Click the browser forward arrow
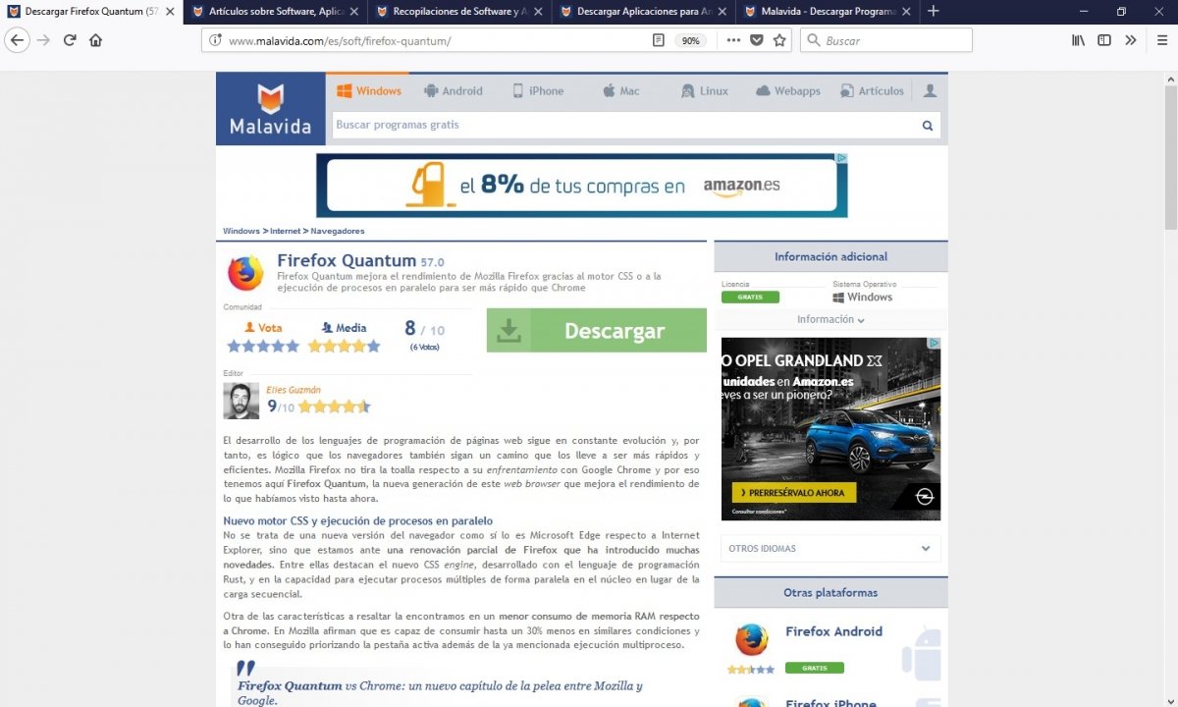The width and height of the screenshot is (1178, 707). [x=43, y=40]
